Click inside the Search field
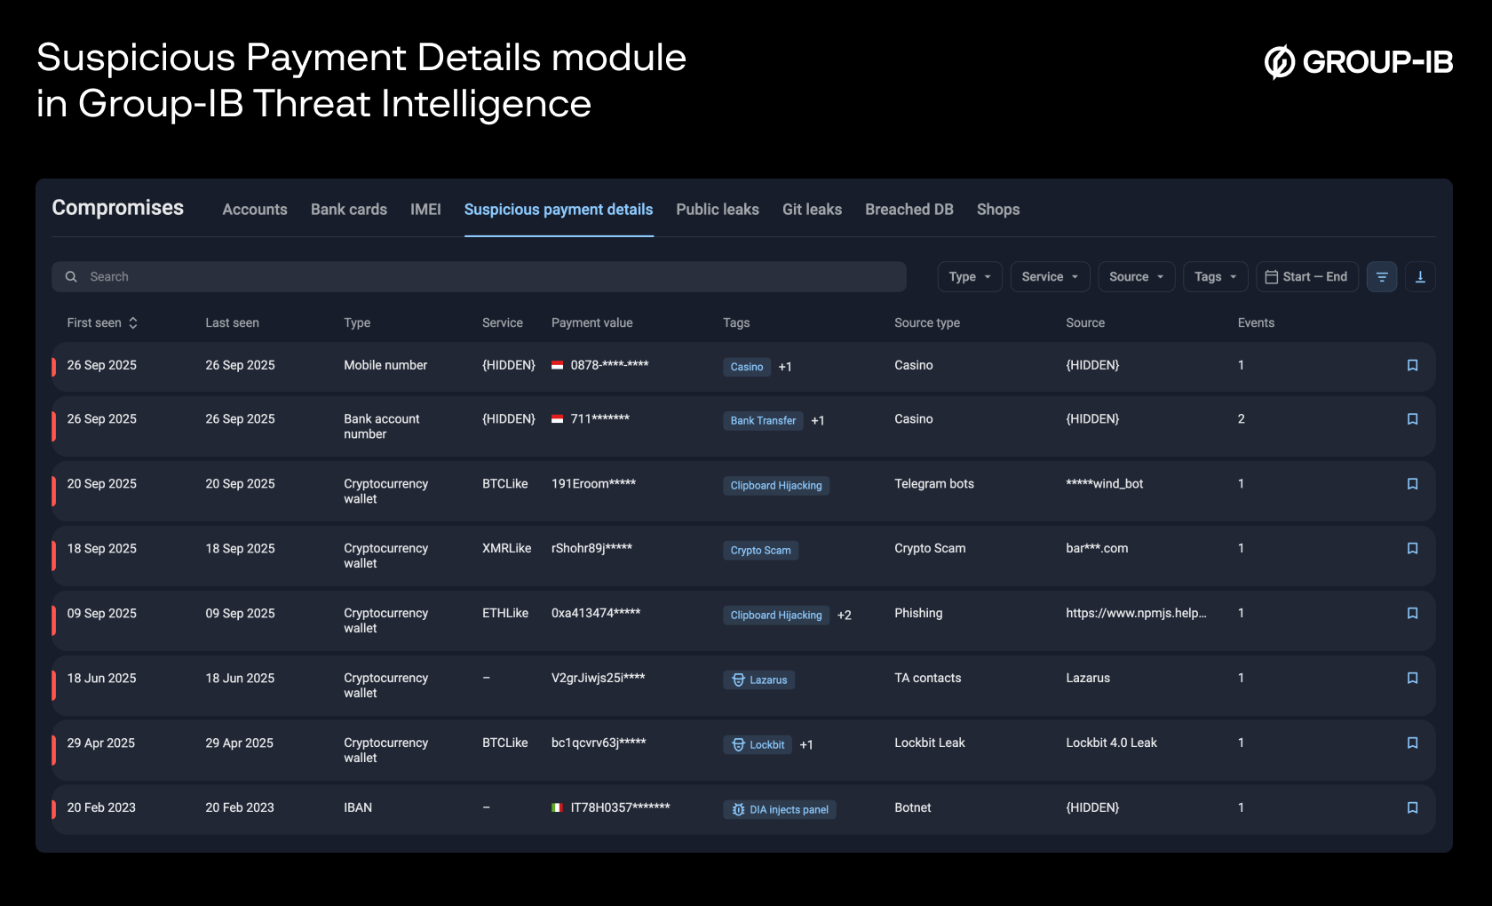This screenshot has height=906, width=1492. 355,276
